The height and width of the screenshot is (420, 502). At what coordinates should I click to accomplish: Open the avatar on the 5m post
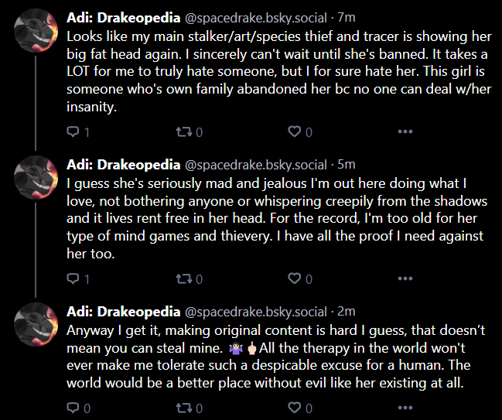pyautogui.click(x=36, y=177)
